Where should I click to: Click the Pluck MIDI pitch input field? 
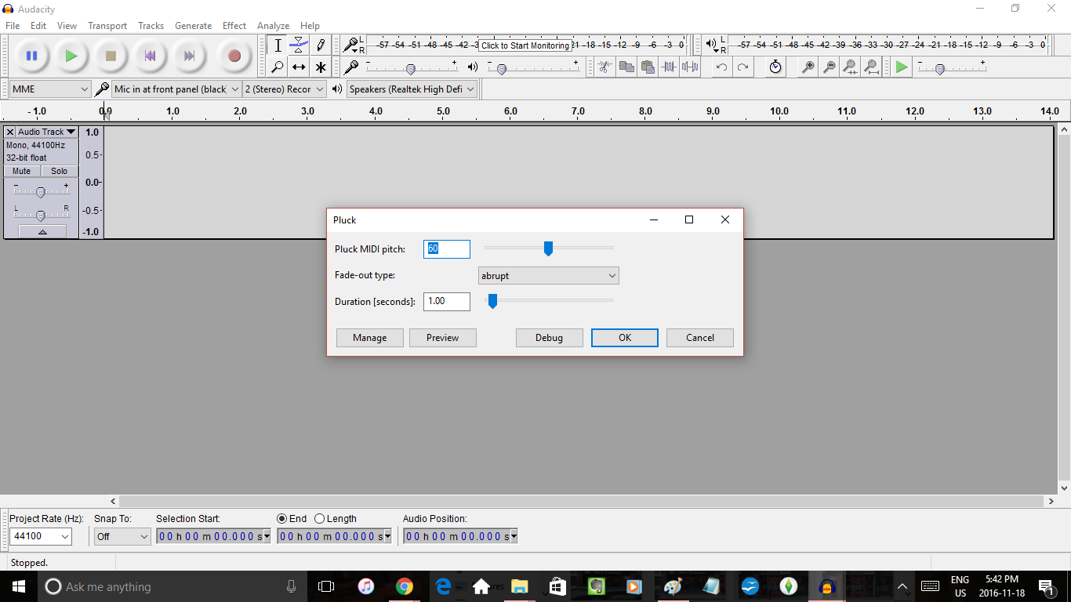(x=447, y=249)
